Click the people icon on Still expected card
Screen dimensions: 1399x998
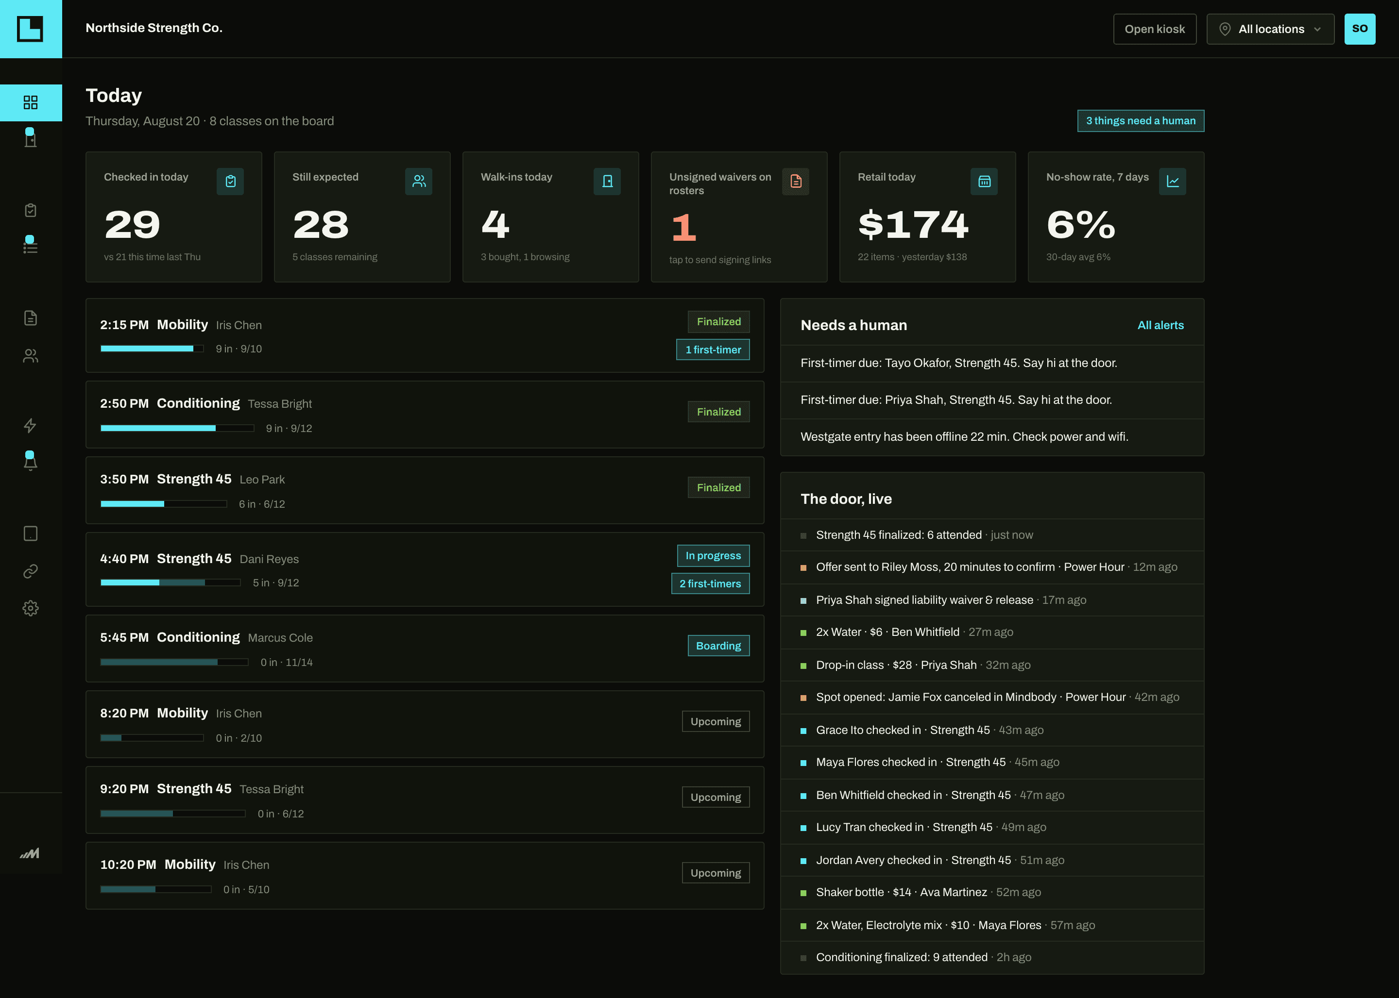419,181
